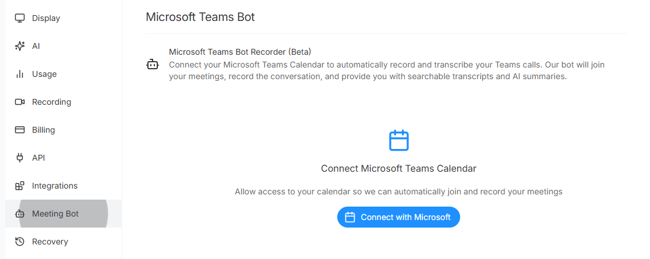Click the Recovery history clock icon
Screen dimensions: 650x259
click(20, 242)
